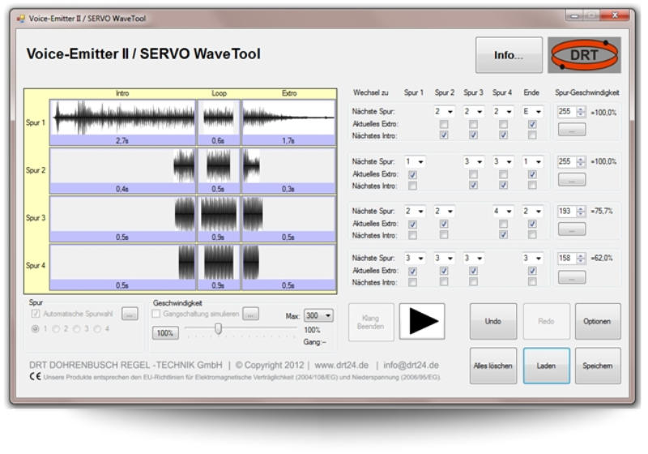
Task: Save with the Speichern button
Action: coord(597,366)
